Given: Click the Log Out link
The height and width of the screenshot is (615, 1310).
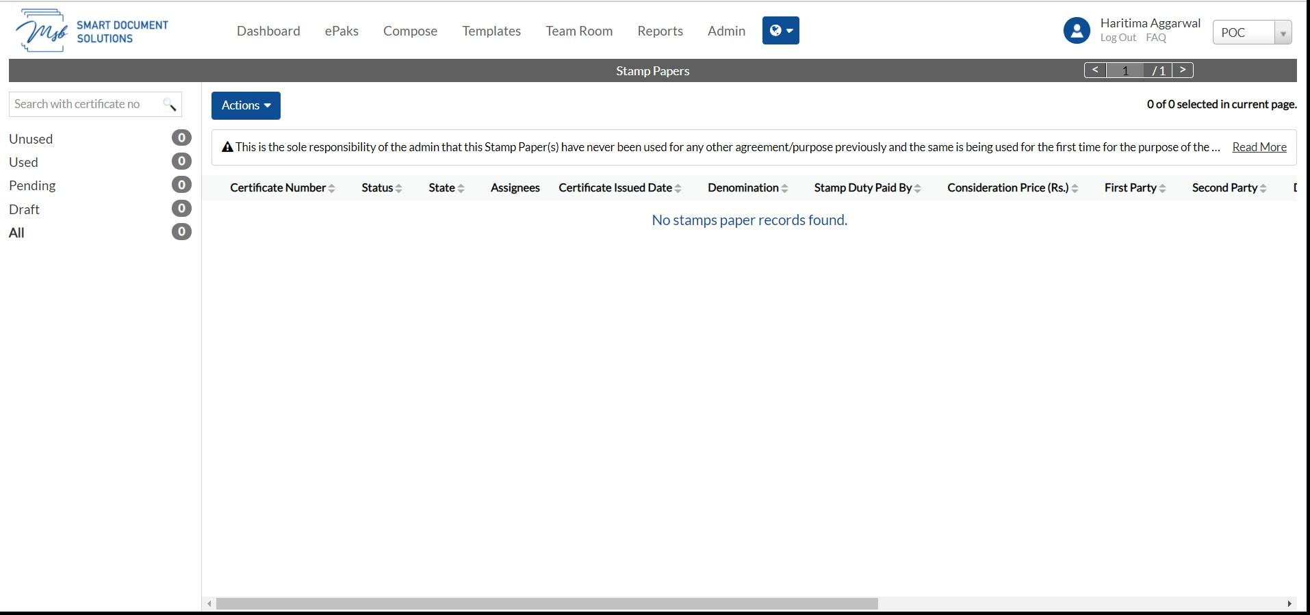Looking at the screenshot, I should [x=1118, y=38].
